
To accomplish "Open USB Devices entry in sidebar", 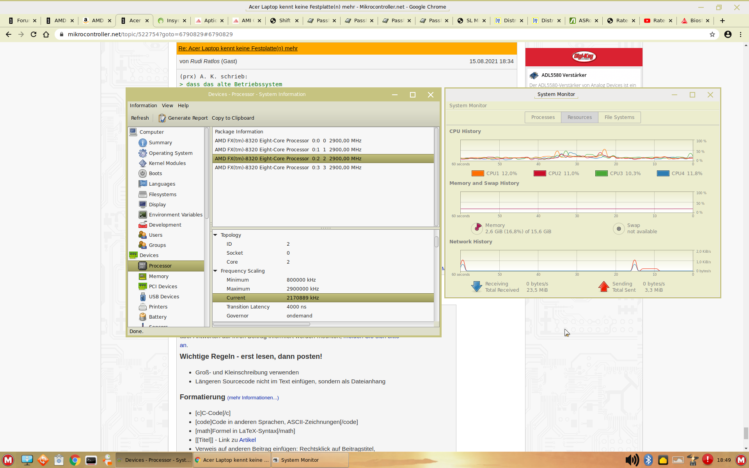I will (164, 297).
